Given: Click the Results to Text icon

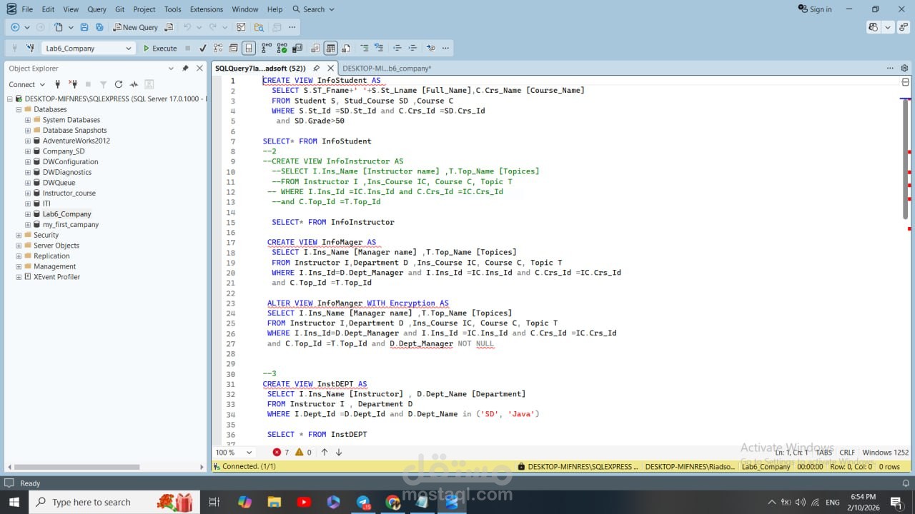Looking at the screenshot, I should pos(315,49).
